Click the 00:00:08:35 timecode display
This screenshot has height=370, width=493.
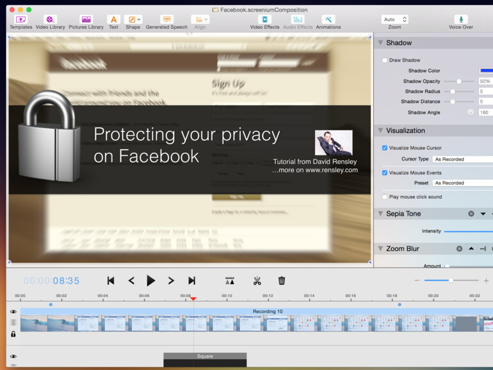(x=51, y=280)
